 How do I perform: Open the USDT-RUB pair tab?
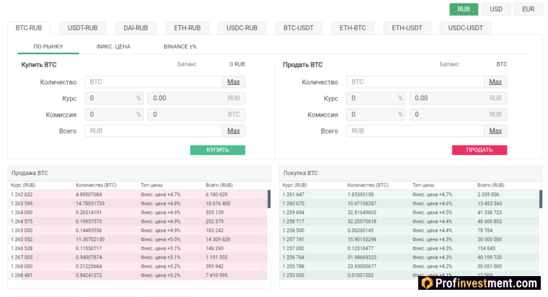82,28
